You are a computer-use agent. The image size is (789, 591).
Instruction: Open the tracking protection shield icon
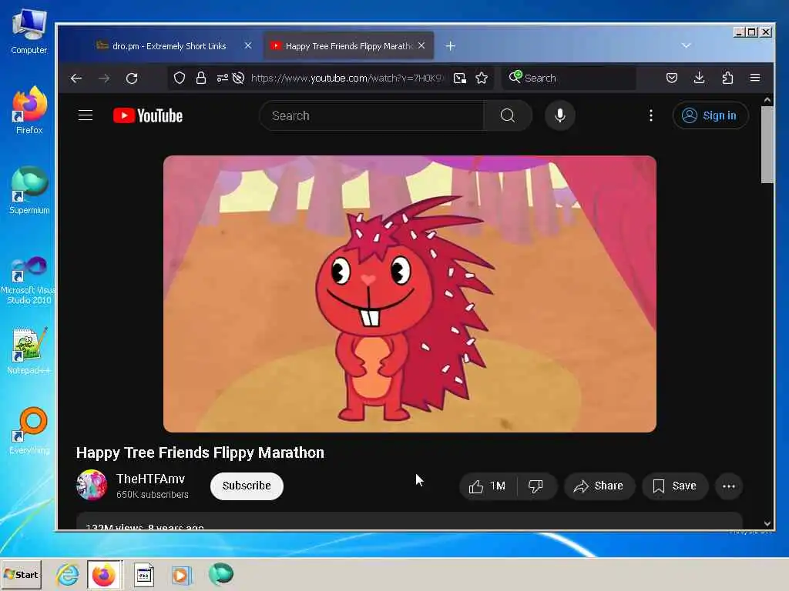click(x=180, y=78)
